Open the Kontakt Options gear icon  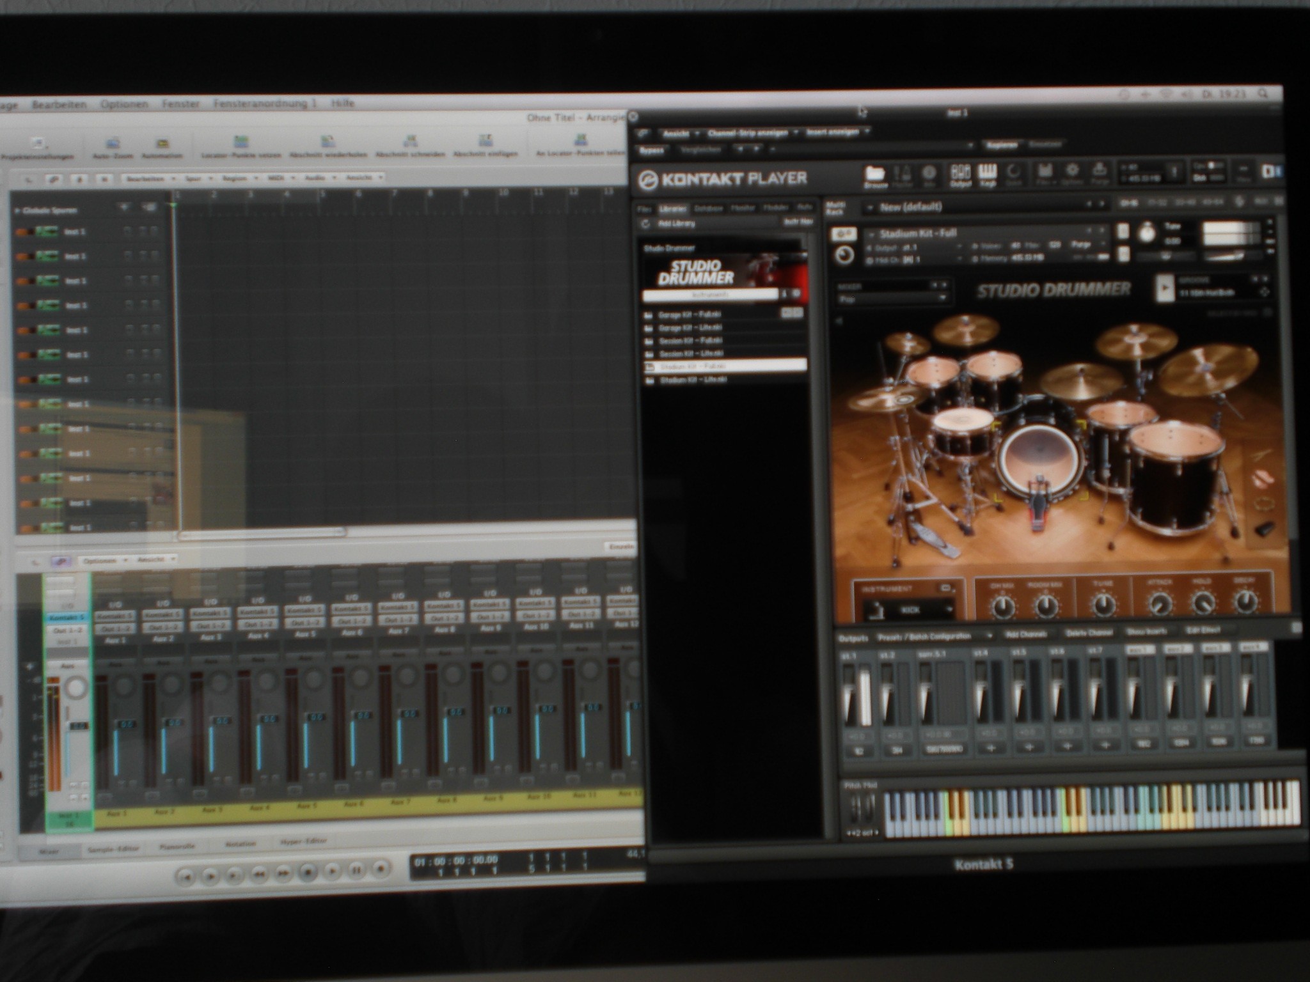pos(1072,174)
